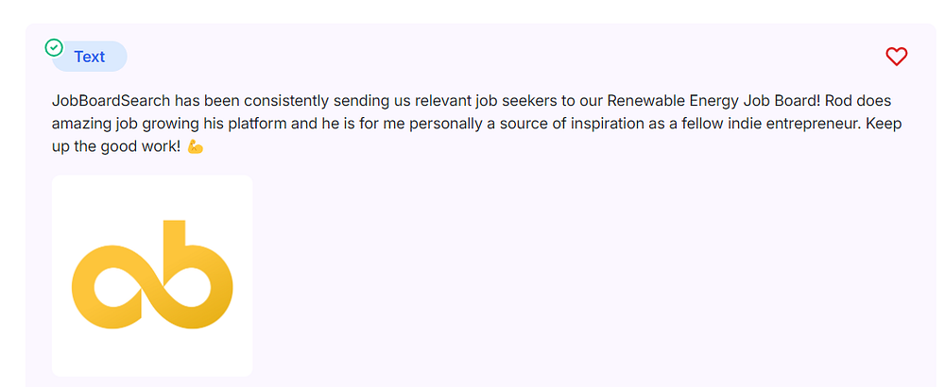Favorite the testimonial with the heart icon

click(x=896, y=57)
